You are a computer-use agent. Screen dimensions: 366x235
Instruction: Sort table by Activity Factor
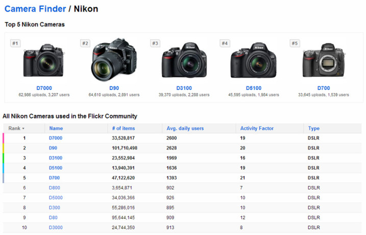257,128
